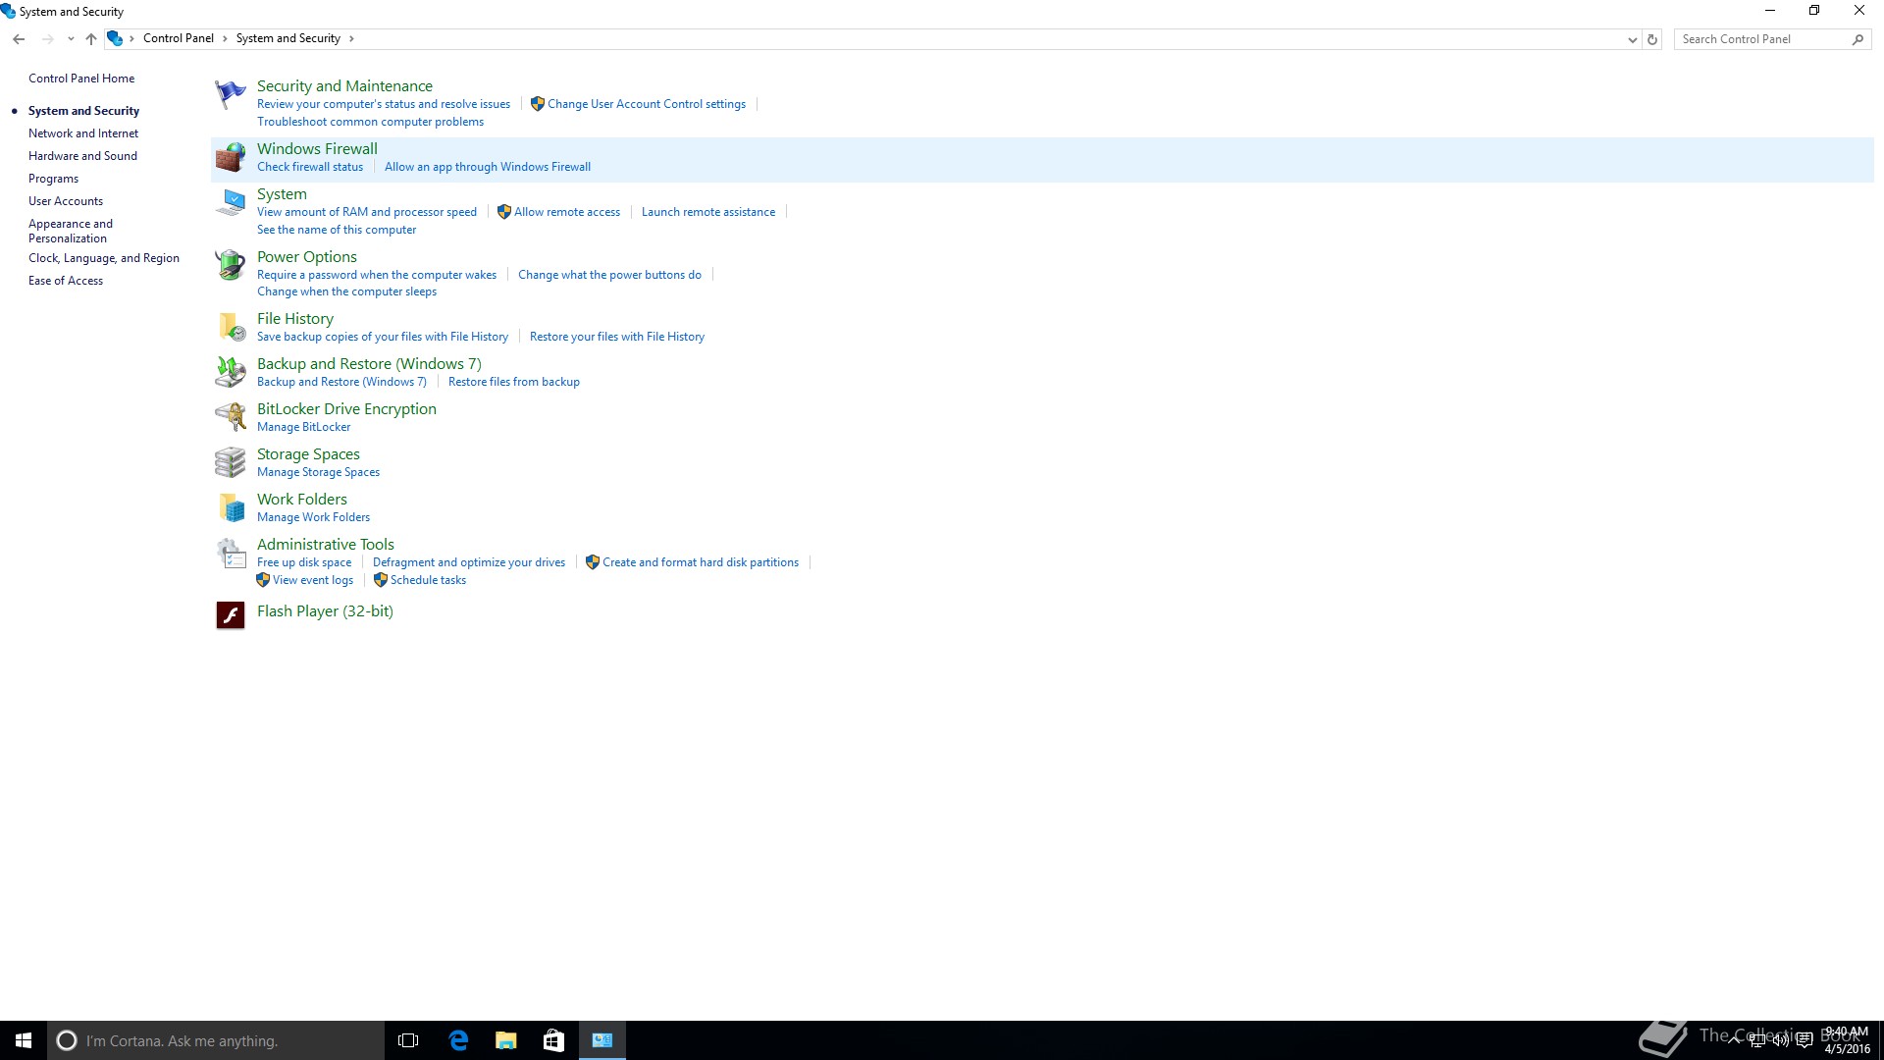Click the address bar Control Panel icon
Screen dimensions: 1884x1060
[x=115, y=38]
